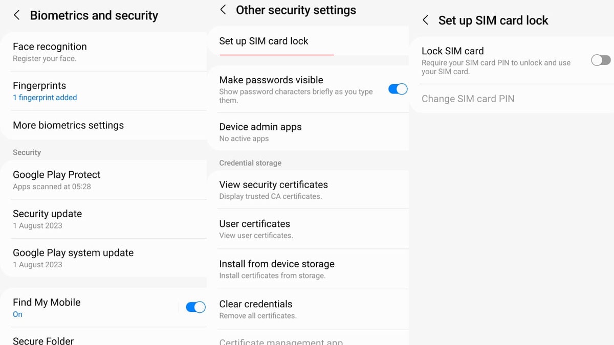This screenshot has width=614, height=345.
Task: Select View security certificates
Action: click(x=308, y=190)
